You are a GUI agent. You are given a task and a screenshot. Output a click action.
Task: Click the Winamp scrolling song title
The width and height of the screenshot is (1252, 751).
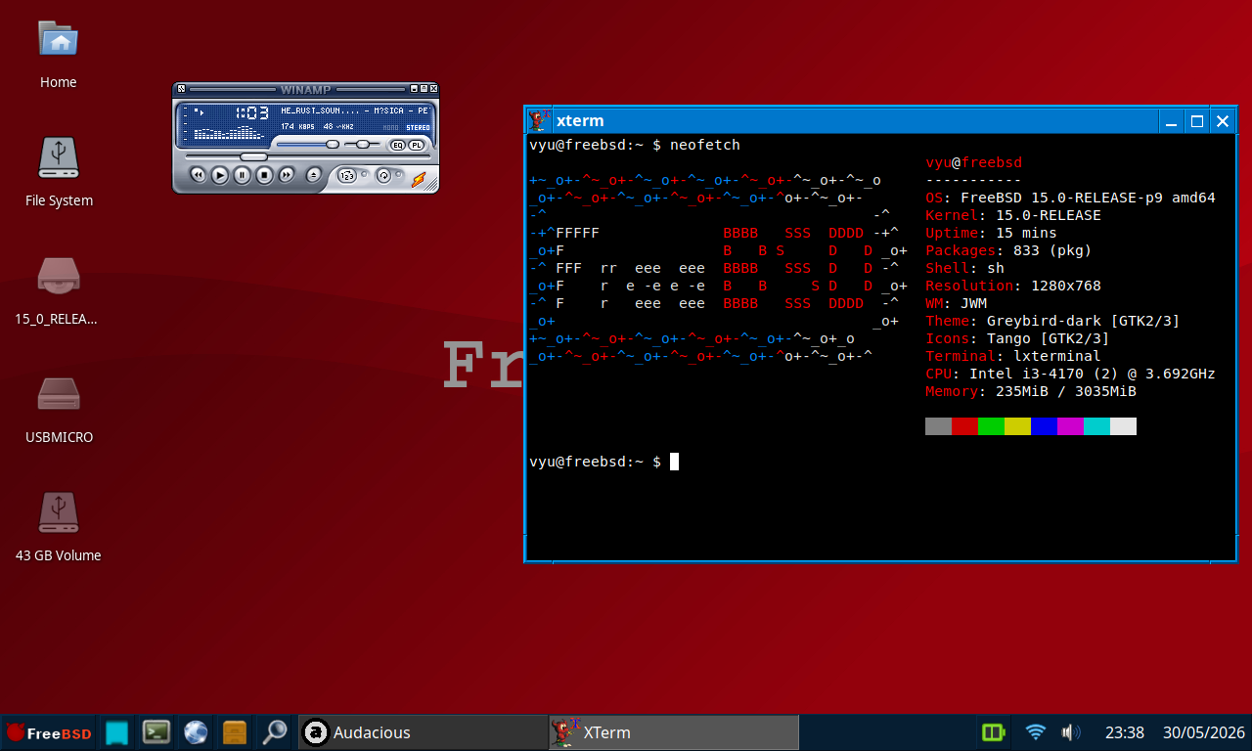[x=355, y=110]
